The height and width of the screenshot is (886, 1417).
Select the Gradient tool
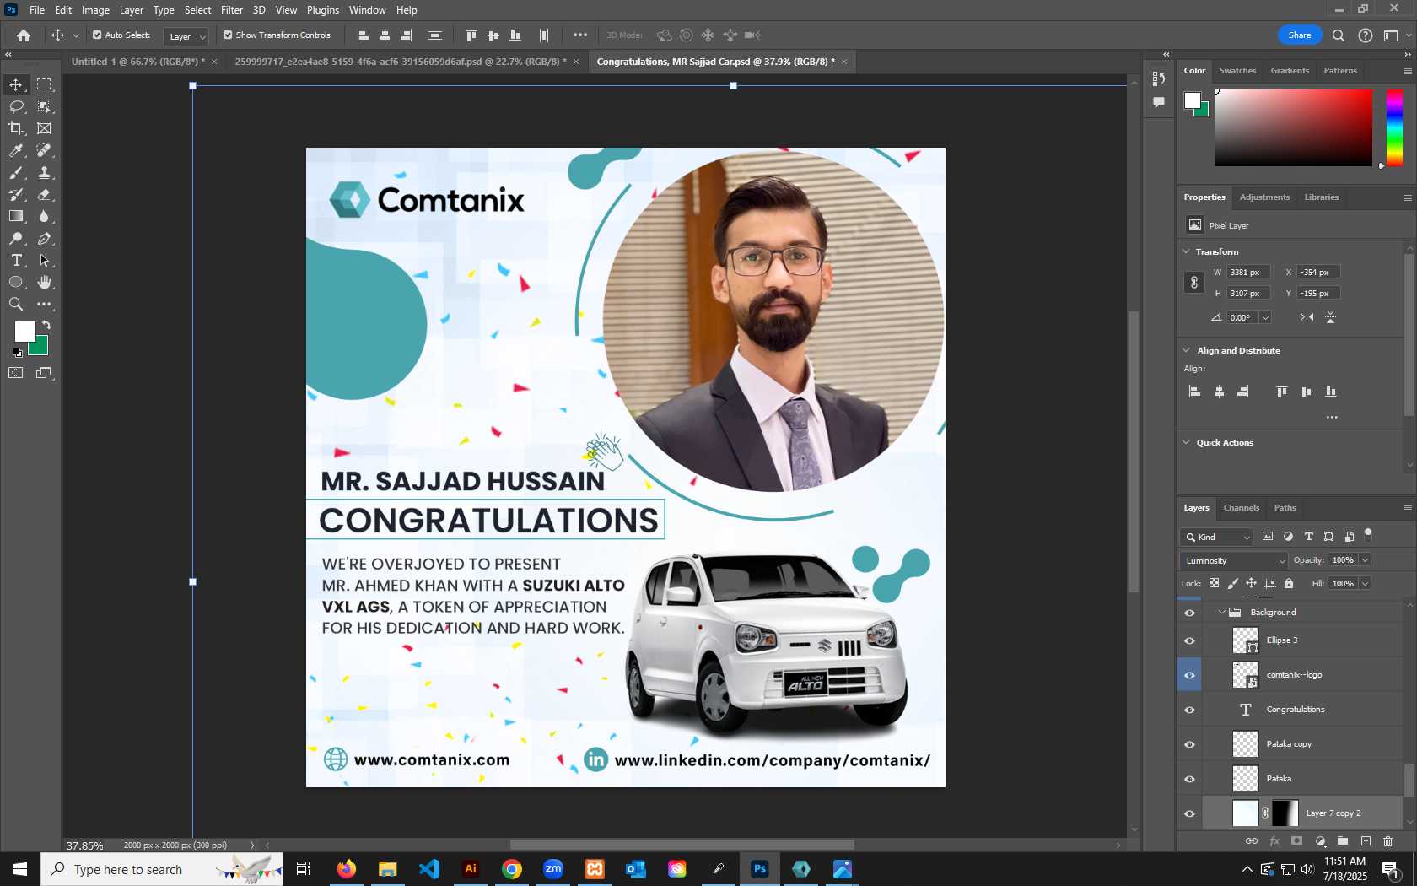[x=16, y=216]
